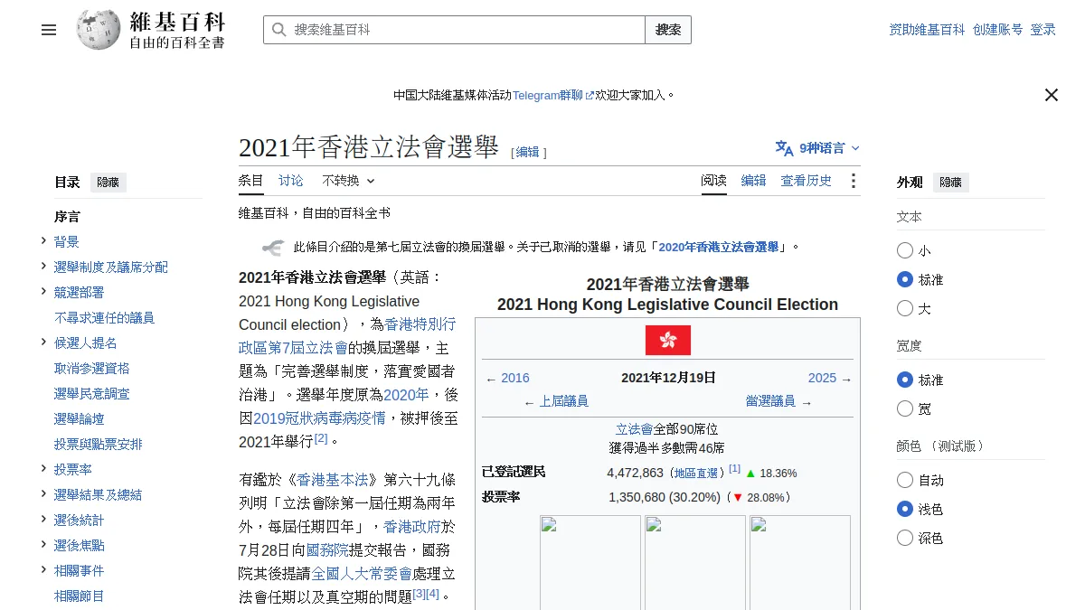
Task: Open the 當選議員 link
Action: point(770,401)
